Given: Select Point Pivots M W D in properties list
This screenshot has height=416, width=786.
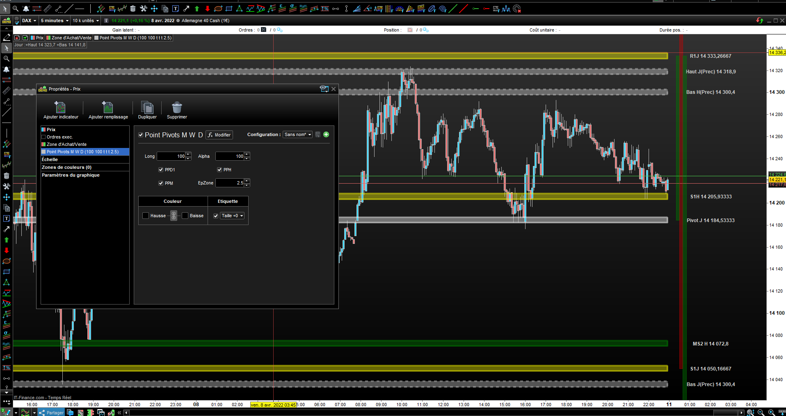Looking at the screenshot, I should coord(85,152).
